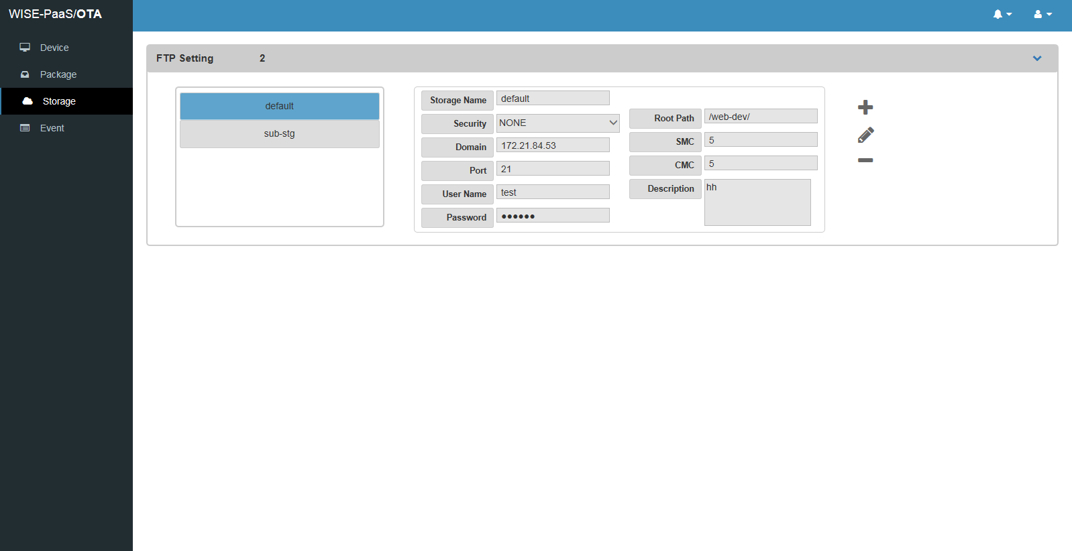Select the sub-stg storage entry
The height and width of the screenshot is (551, 1072).
tap(279, 133)
